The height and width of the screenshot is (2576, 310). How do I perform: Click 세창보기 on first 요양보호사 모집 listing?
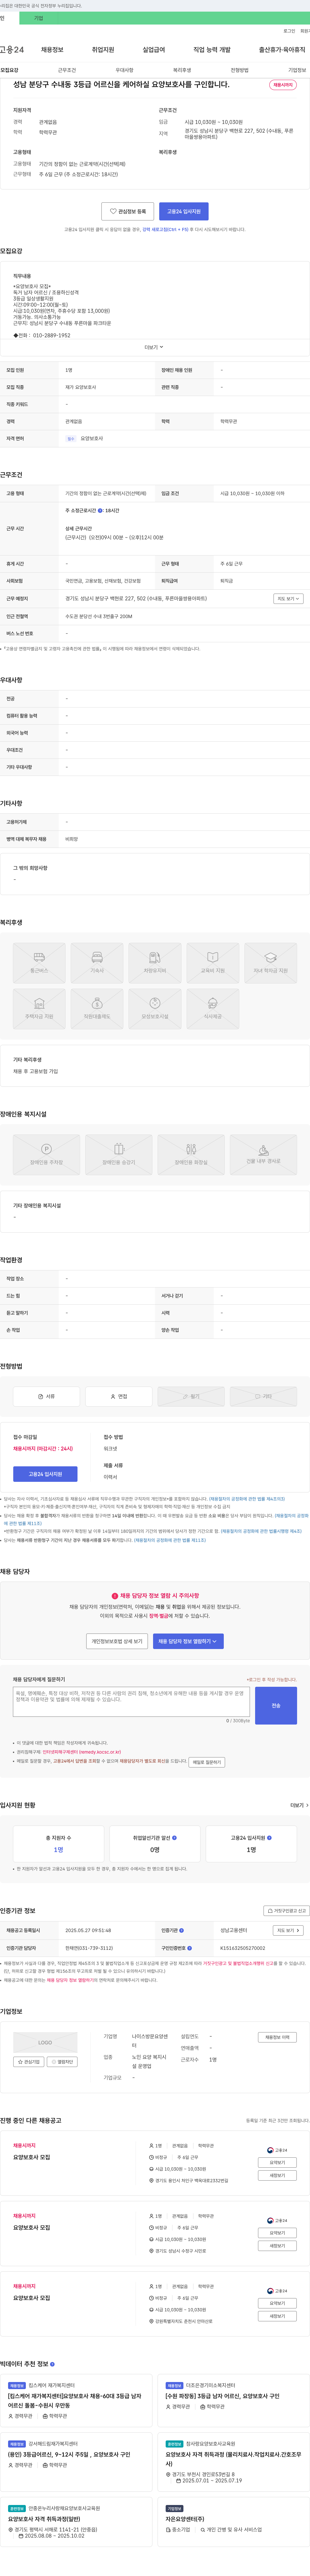277,2175
